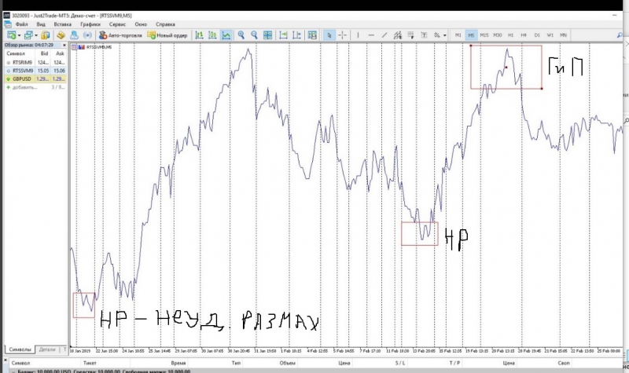Switch to W1 timeframe
Screen dimensions: 629x373
click(x=550, y=35)
